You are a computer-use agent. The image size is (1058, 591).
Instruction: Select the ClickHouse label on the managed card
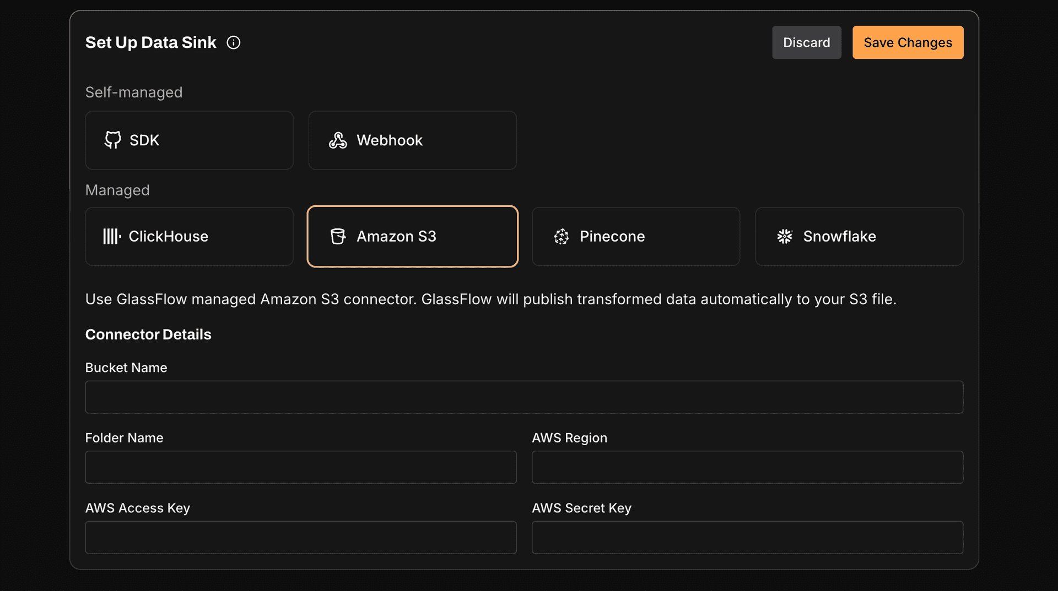click(169, 237)
